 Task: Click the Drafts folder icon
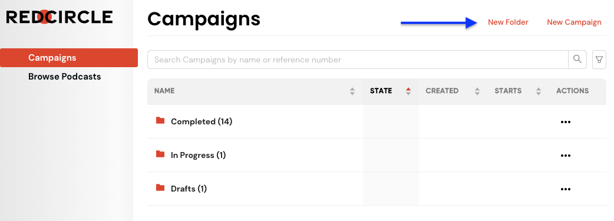pyautogui.click(x=160, y=187)
